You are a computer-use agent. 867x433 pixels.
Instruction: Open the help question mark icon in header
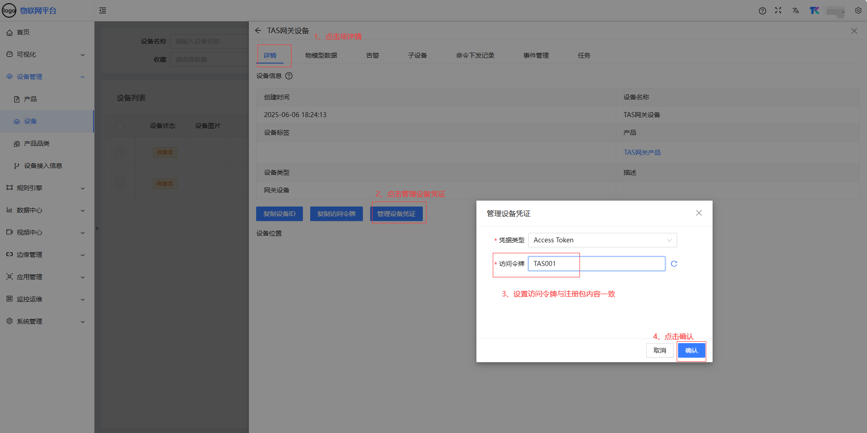(763, 11)
